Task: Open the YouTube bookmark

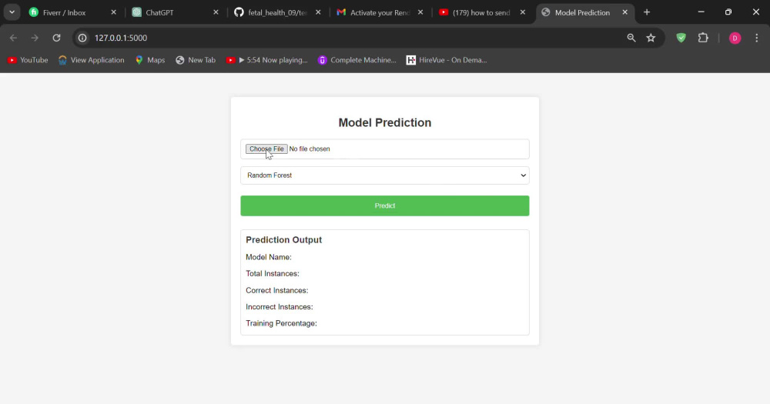Action: 28,60
